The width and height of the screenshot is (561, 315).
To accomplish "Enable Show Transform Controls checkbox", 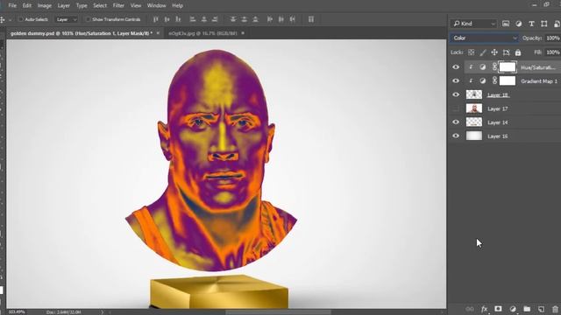I will pyautogui.click(x=88, y=19).
